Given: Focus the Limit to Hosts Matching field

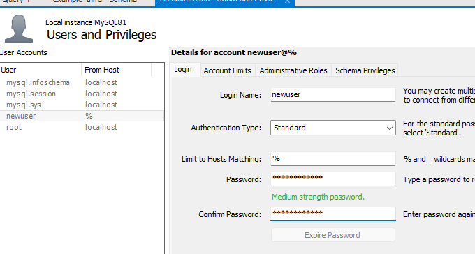Looking at the screenshot, I should point(333,159).
